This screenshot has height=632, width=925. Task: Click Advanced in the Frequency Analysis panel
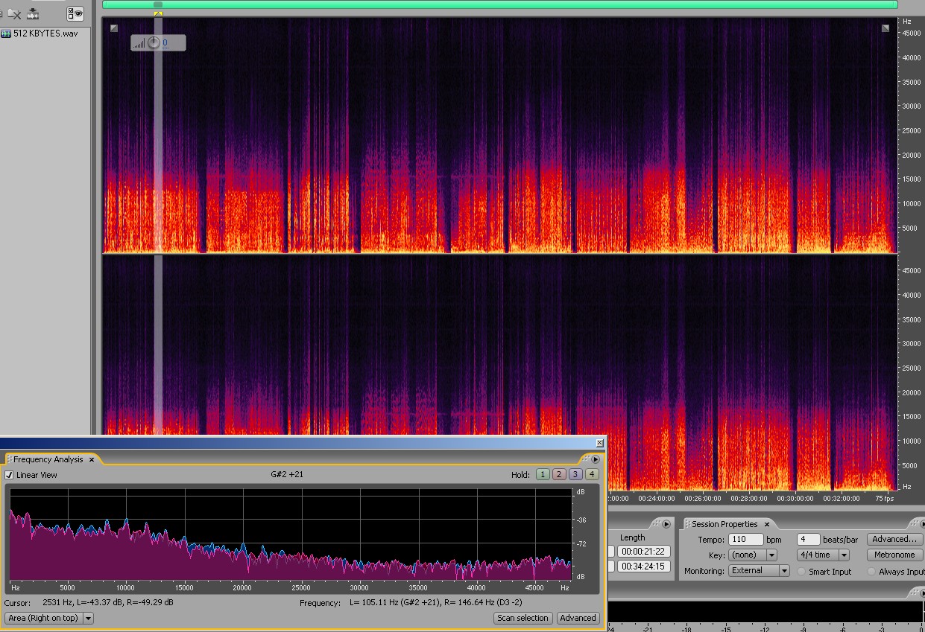(x=578, y=618)
